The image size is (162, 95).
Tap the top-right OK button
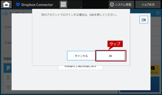tap(144, 20)
